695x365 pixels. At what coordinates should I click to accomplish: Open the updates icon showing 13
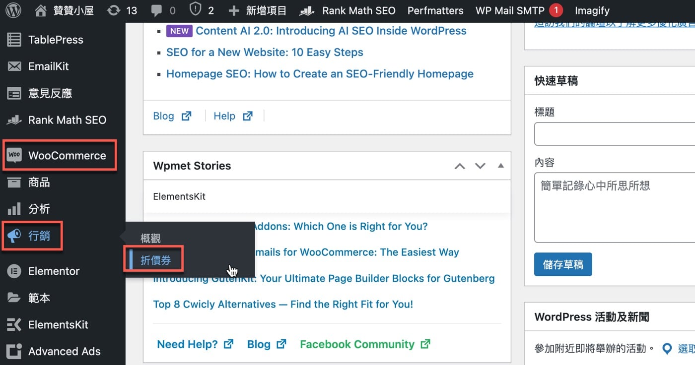click(x=114, y=10)
